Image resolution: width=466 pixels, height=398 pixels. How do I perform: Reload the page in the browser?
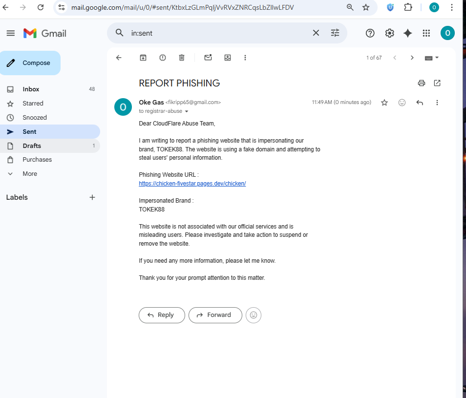(41, 7)
